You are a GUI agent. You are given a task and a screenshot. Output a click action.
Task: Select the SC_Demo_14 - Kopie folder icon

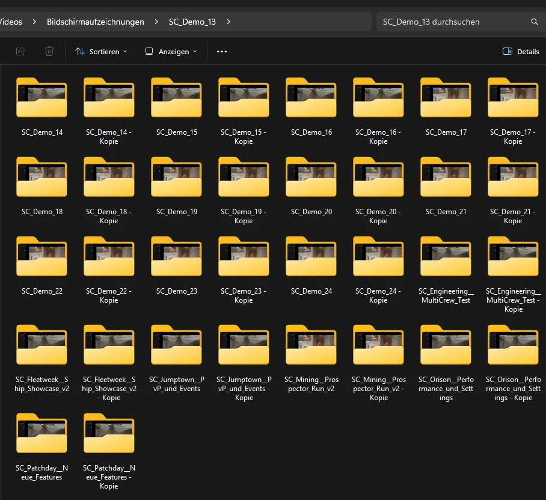click(x=109, y=97)
